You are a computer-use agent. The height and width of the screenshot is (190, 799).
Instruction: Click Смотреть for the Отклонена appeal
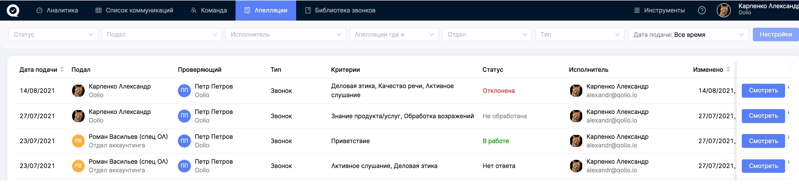pyautogui.click(x=763, y=91)
